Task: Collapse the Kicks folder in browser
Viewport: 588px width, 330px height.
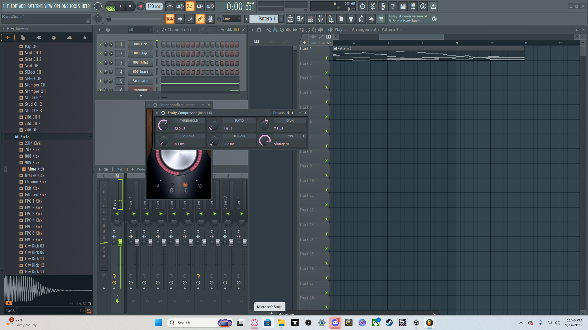Action: (x=25, y=137)
